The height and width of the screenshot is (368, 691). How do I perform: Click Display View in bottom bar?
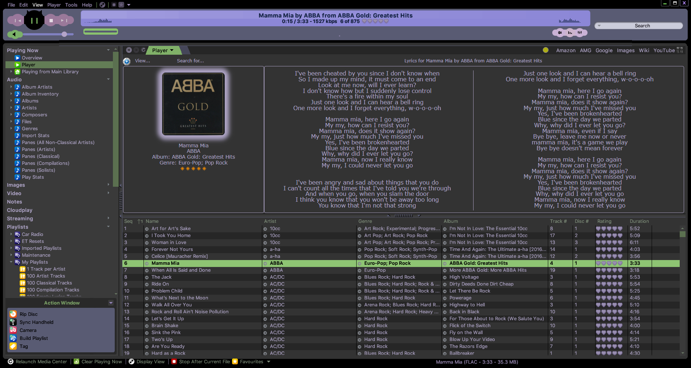point(146,361)
